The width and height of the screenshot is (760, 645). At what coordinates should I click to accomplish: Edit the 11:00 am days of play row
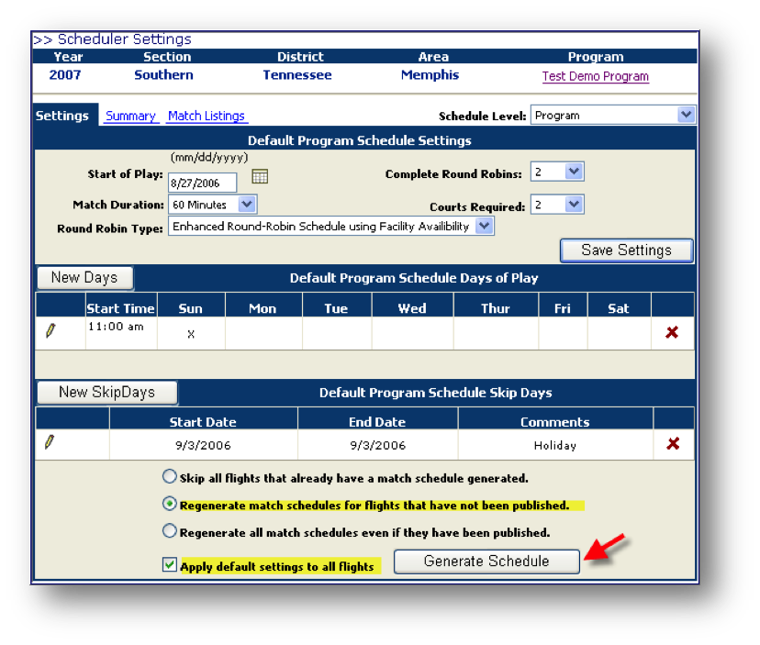[x=50, y=330]
